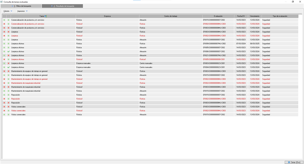Click the Evaluación column header
Image resolution: width=304 pixels, height=164 pixels.
218,16
